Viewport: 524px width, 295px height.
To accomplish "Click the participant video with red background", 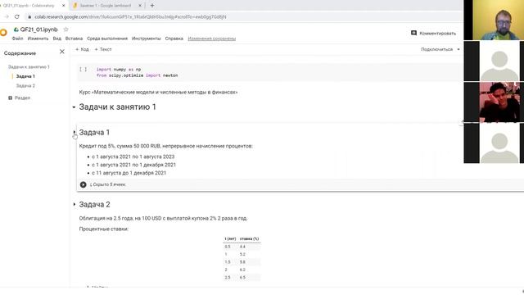I will tap(499, 102).
